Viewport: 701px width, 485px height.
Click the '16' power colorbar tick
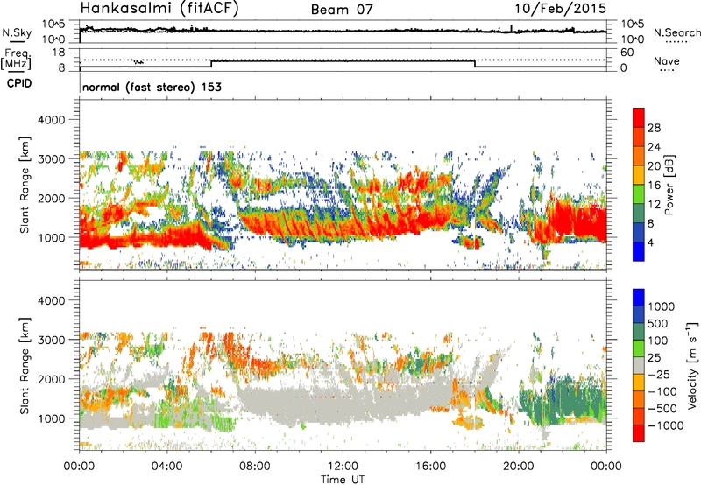click(654, 186)
